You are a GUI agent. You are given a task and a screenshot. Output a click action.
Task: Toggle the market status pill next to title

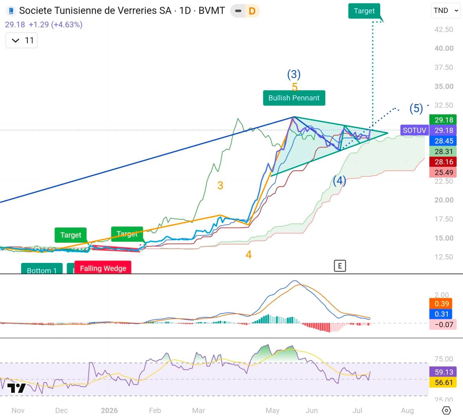coord(238,11)
